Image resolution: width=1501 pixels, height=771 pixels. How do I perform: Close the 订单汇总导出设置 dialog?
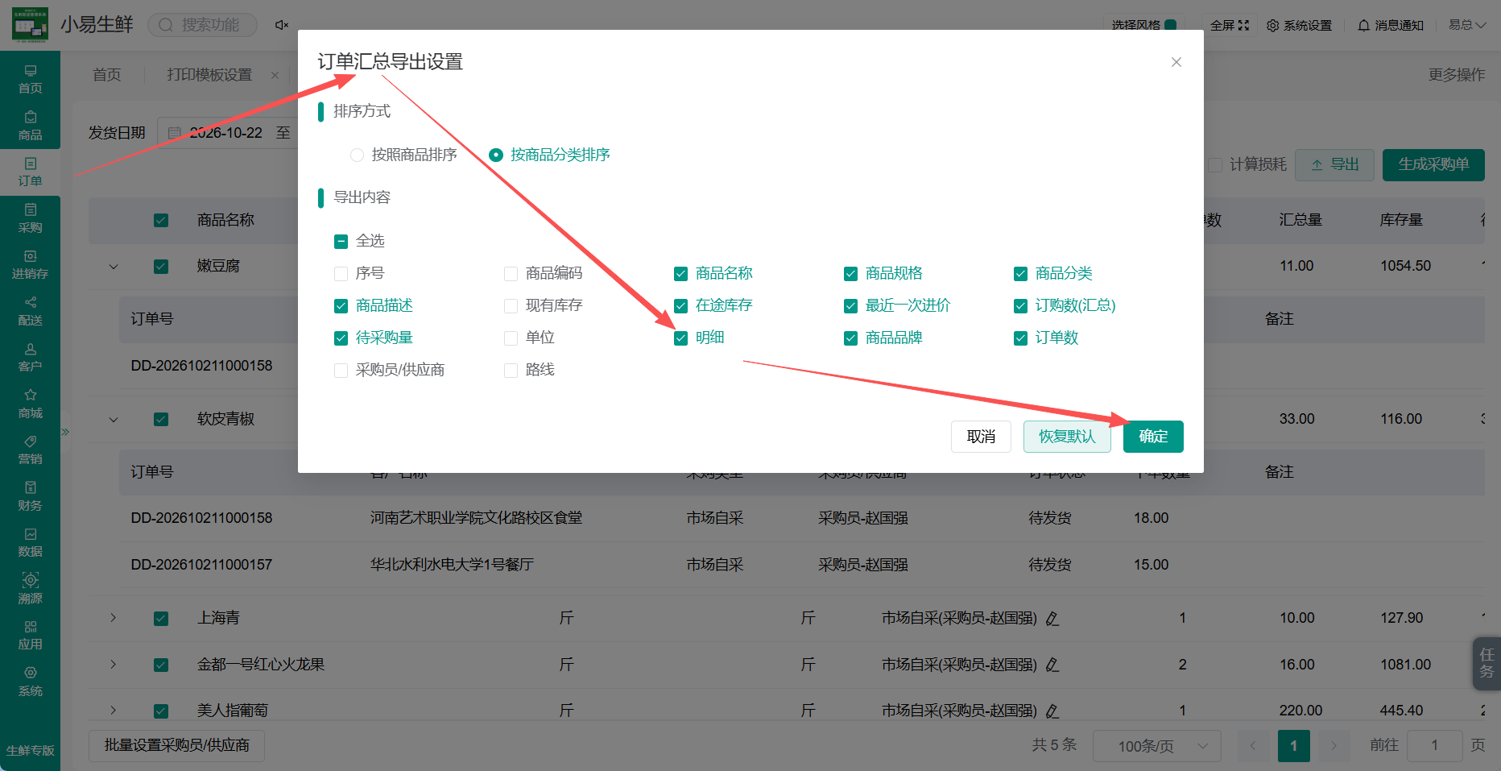[1176, 62]
